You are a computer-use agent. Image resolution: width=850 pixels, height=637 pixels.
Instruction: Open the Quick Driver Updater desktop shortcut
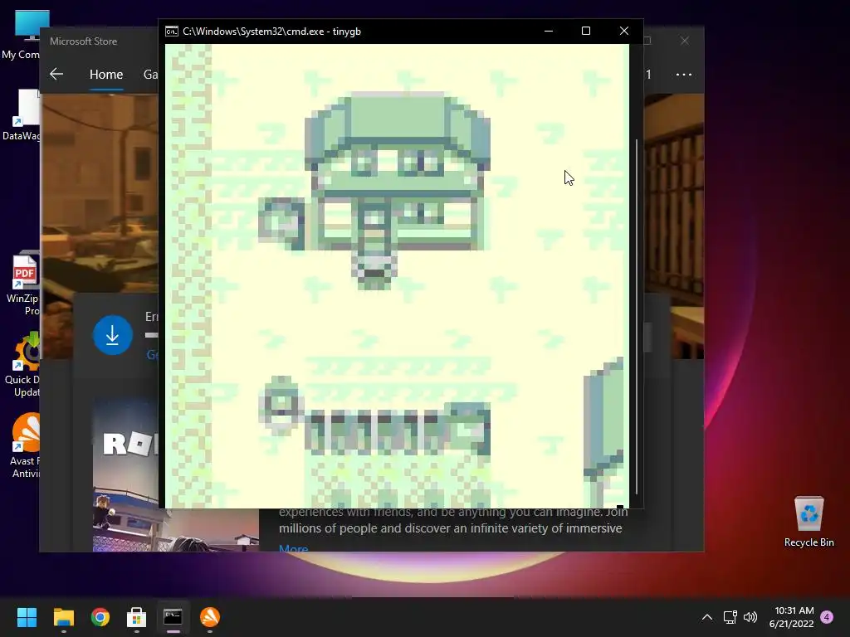(22, 366)
